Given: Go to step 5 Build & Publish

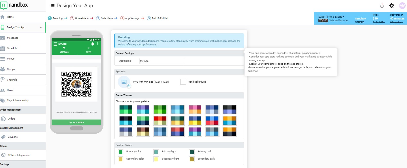Looking at the screenshot, I should [158, 18].
